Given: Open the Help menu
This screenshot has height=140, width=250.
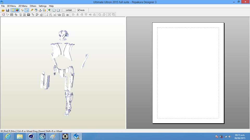Looking at the screenshot, I should pos(51,6).
